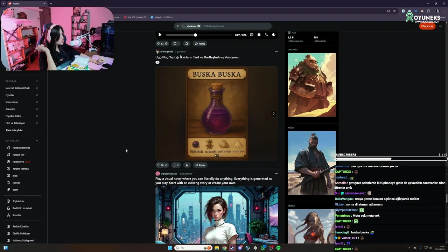Upvote the post with 66 votes
448x252 pixels.
158,165
